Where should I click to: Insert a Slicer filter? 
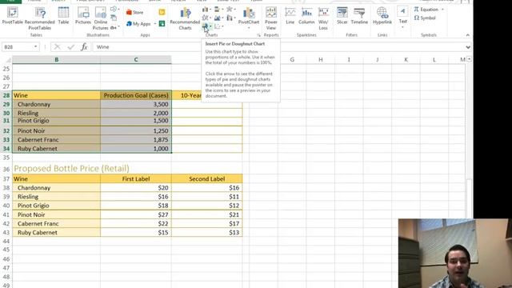pos(342,16)
